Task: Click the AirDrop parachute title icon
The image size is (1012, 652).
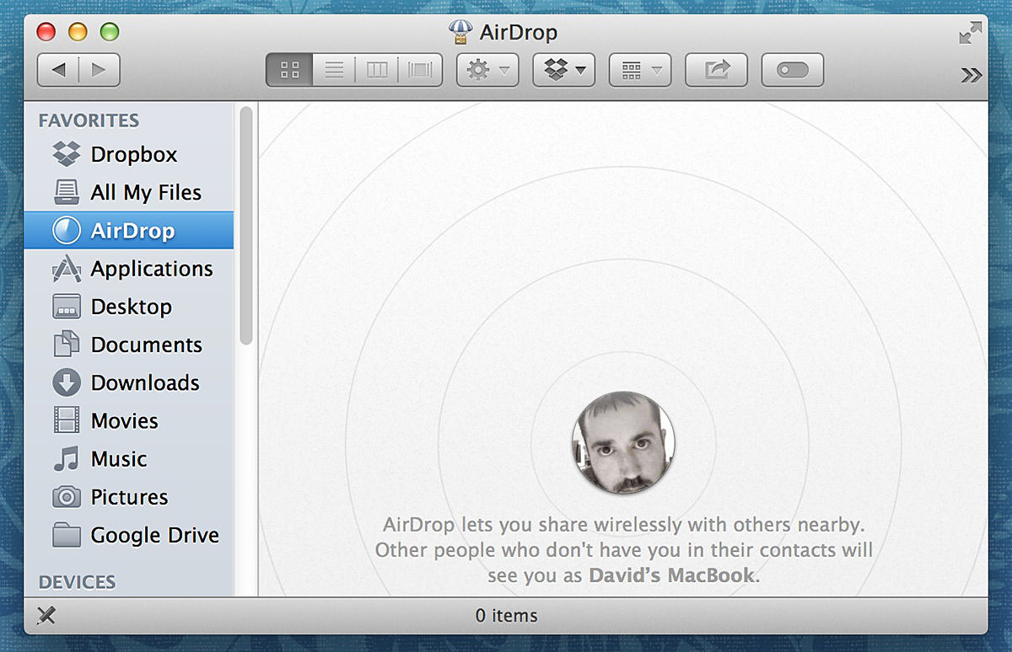Action: point(460,33)
